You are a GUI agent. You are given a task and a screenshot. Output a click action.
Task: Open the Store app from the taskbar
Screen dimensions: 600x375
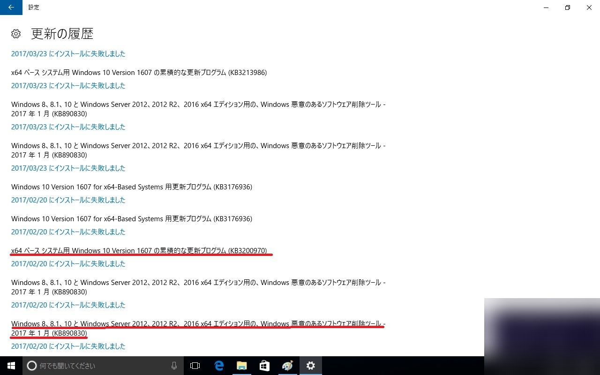[264, 366]
